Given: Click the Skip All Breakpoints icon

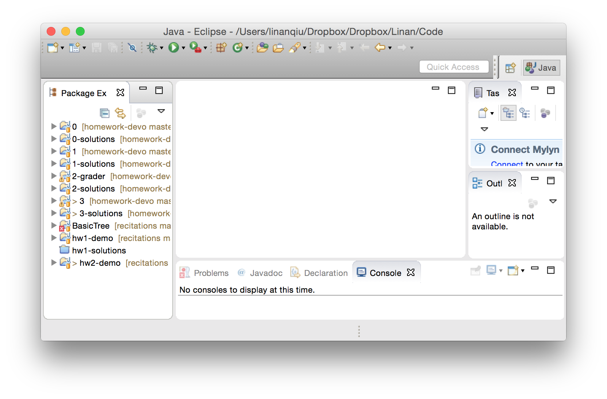Looking at the screenshot, I should 132,48.
